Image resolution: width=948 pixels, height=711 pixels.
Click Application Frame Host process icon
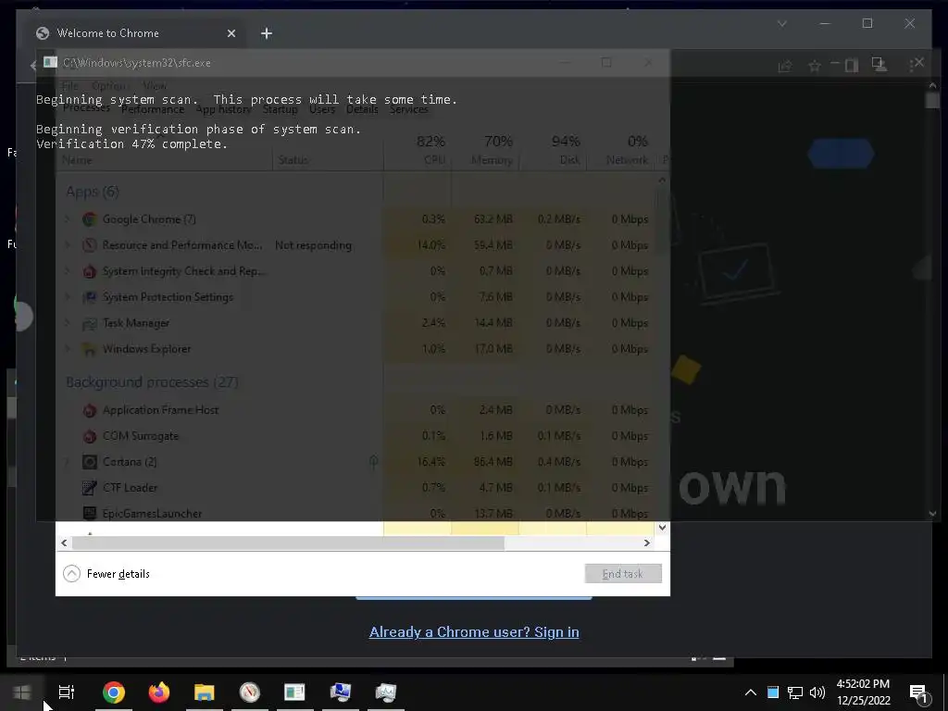pyautogui.click(x=90, y=410)
